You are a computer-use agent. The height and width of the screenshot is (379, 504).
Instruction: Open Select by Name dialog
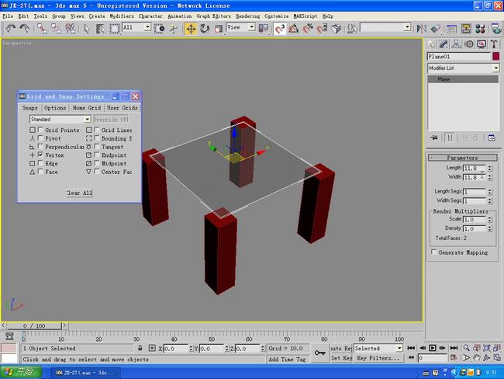pos(100,29)
